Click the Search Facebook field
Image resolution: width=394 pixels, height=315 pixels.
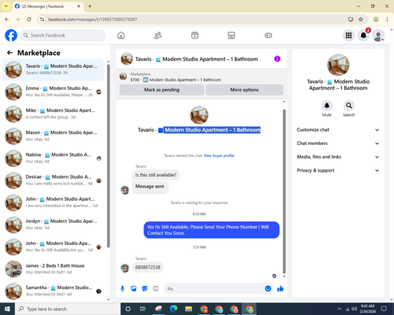(63, 35)
